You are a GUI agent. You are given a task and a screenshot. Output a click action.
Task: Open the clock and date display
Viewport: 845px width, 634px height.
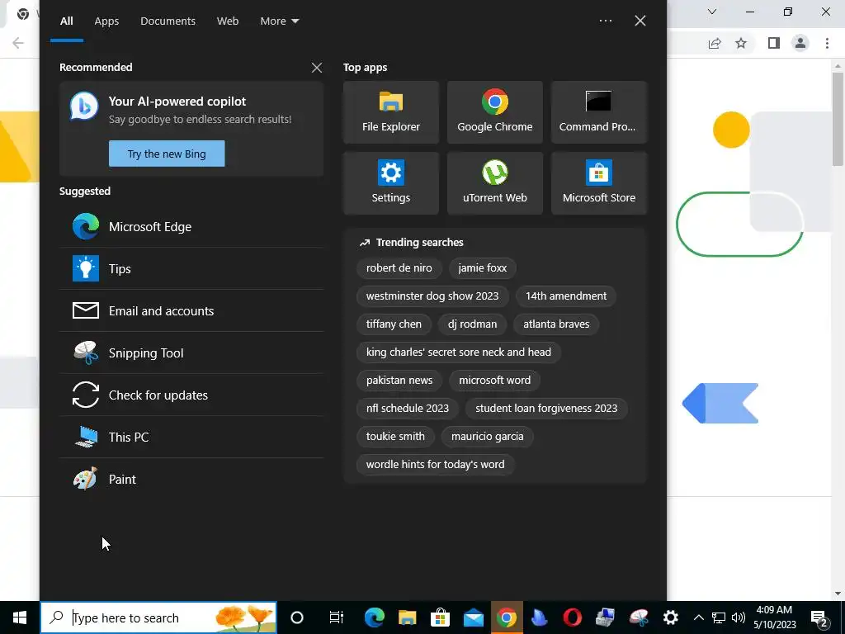(774, 617)
